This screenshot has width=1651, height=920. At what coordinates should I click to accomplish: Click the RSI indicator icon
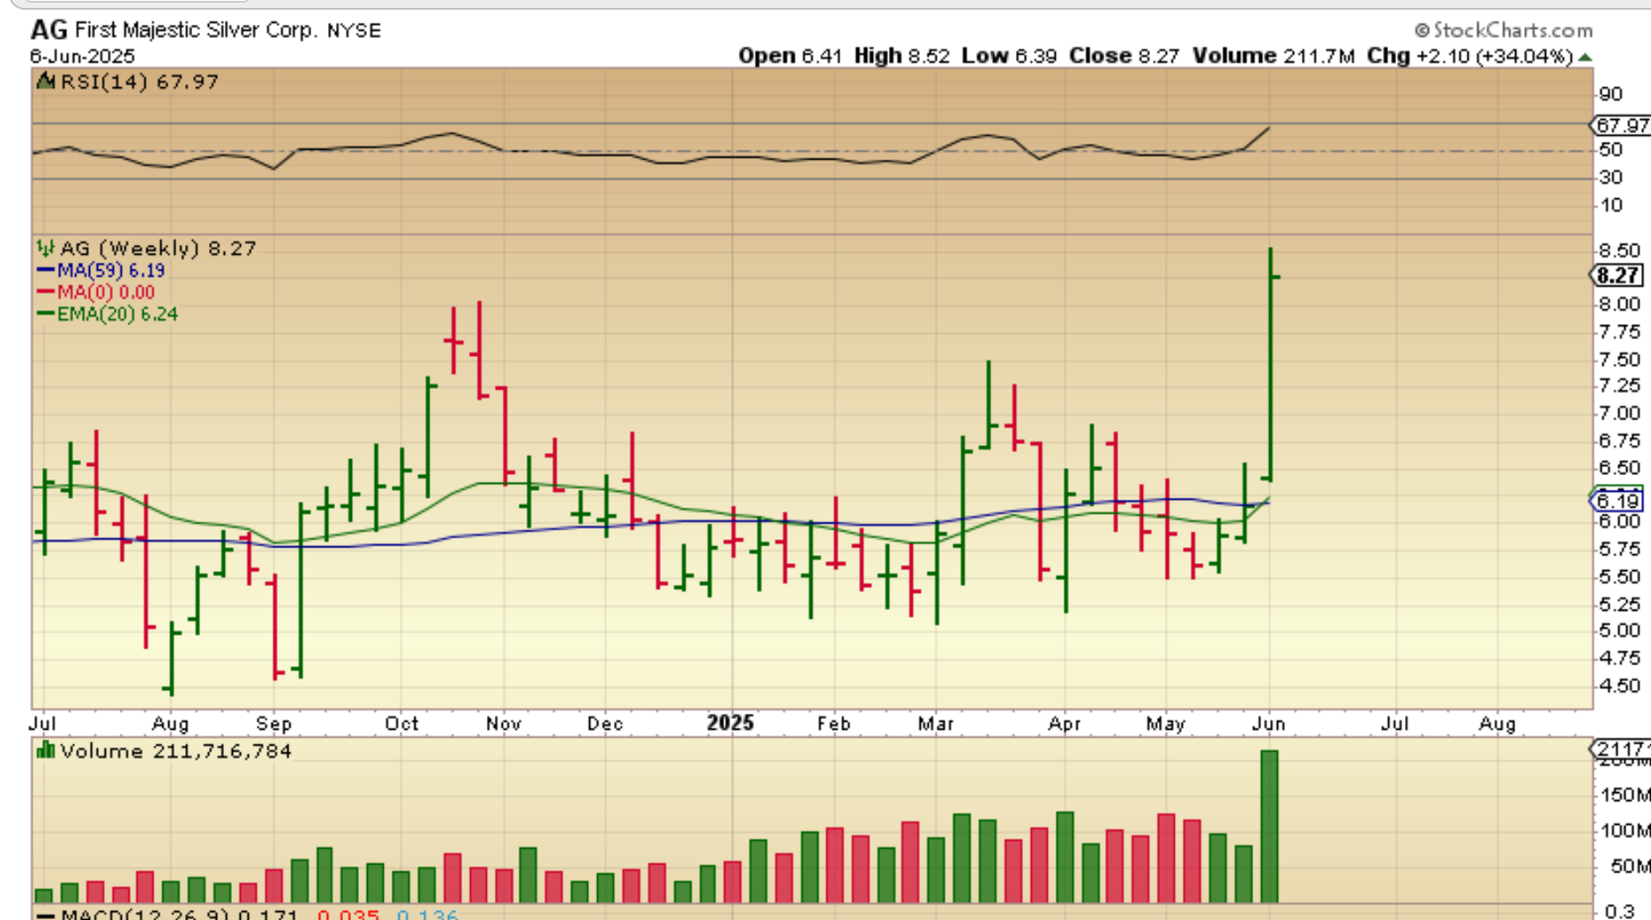click(45, 82)
